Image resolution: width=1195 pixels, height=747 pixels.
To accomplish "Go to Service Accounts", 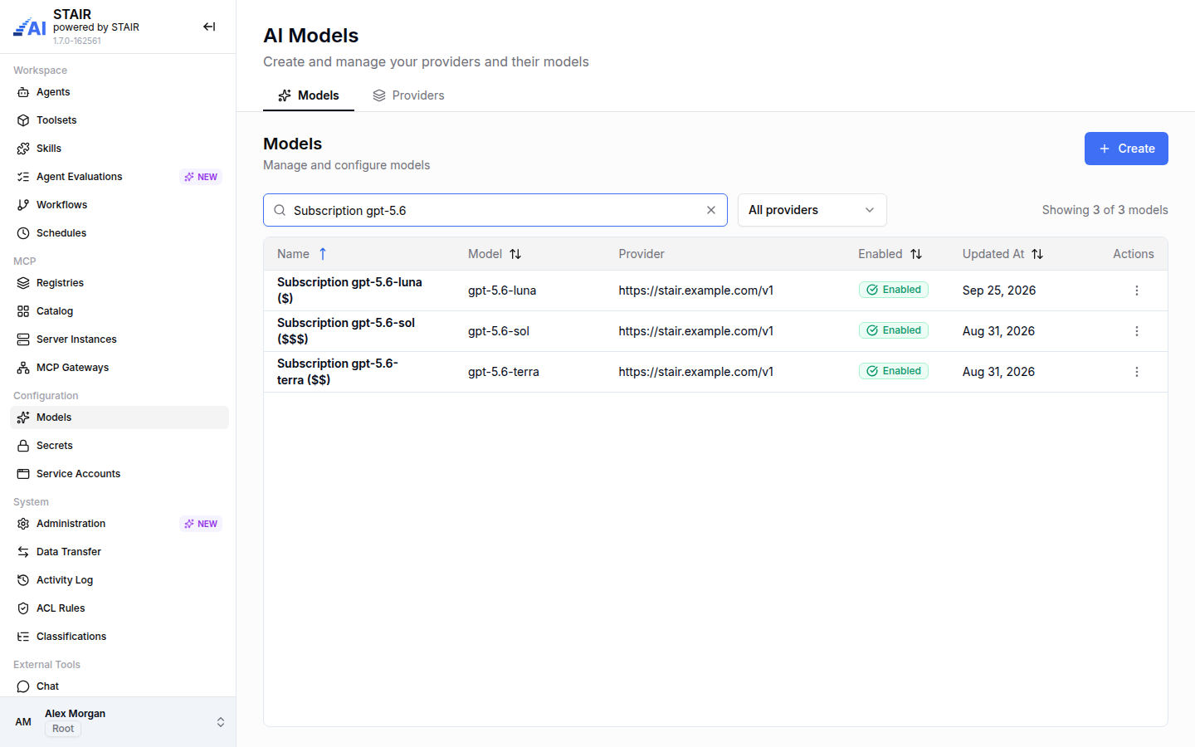I will [119, 474].
